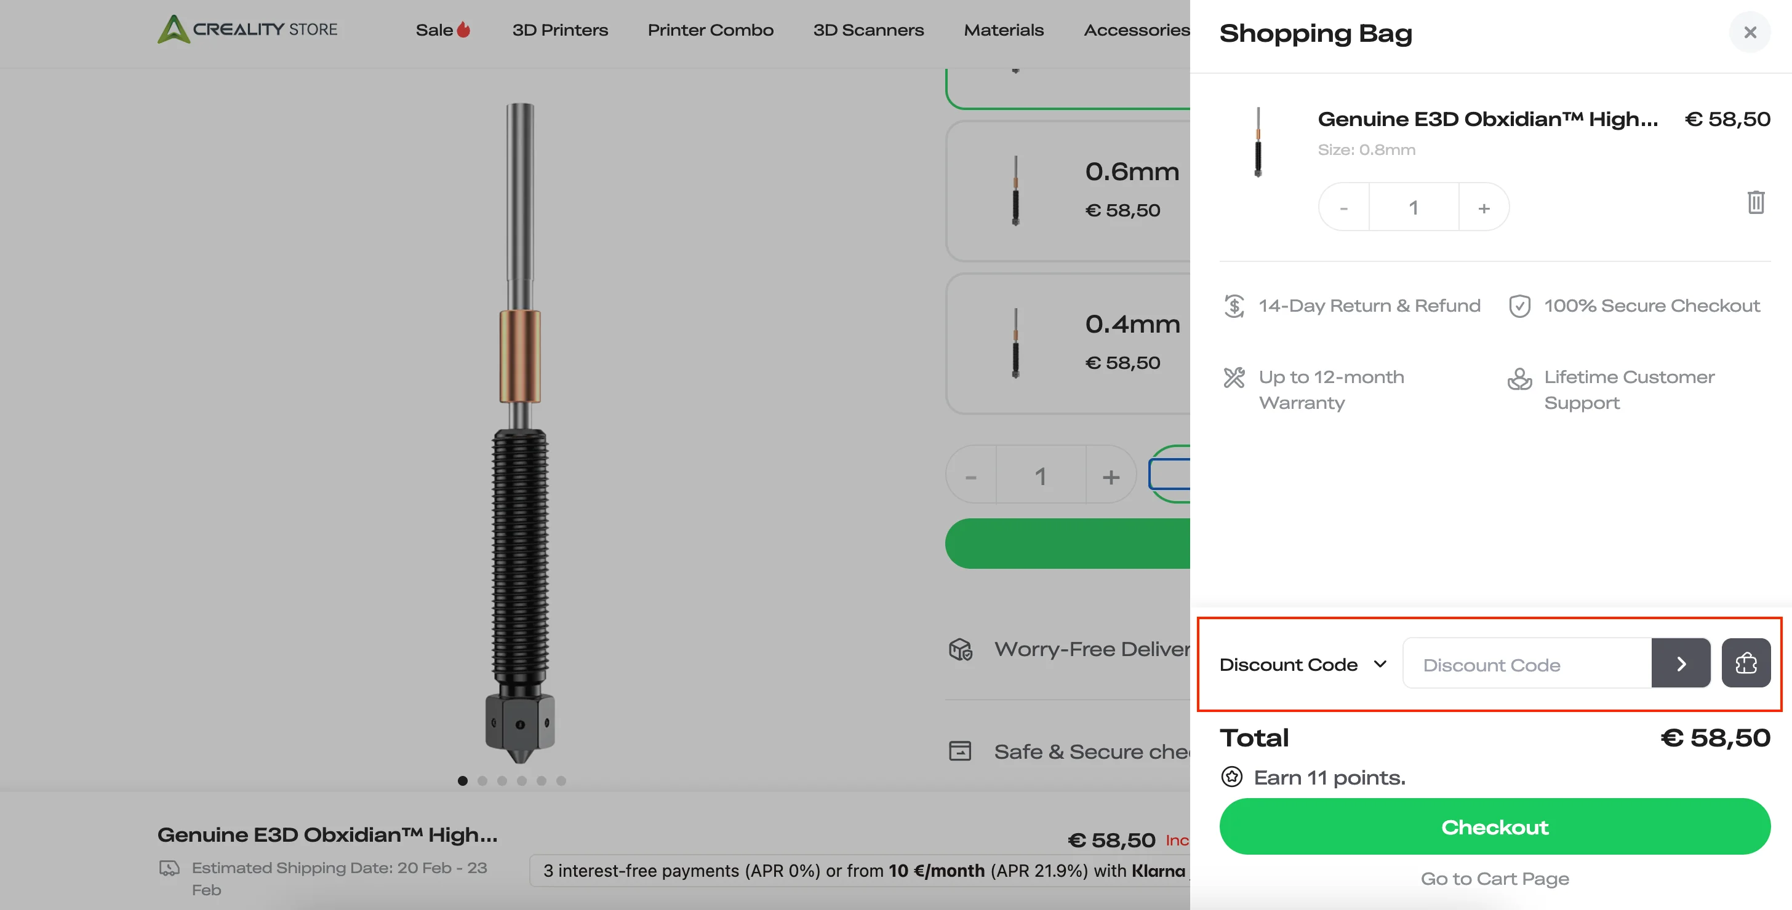Select the 0.6mm nozzle size option
This screenshot has width=1792, height=910.
point(1068,191)
